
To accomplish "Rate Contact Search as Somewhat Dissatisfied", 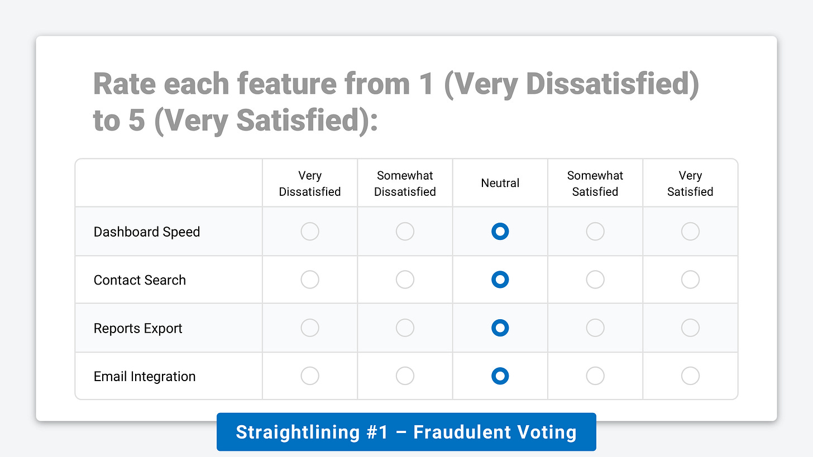I will [405, 280].
